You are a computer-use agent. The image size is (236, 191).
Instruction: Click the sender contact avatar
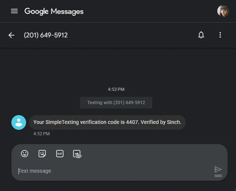[19, 122]
